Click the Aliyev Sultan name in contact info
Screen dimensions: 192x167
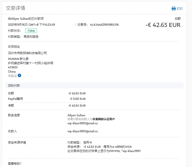(x=76, y=115)
